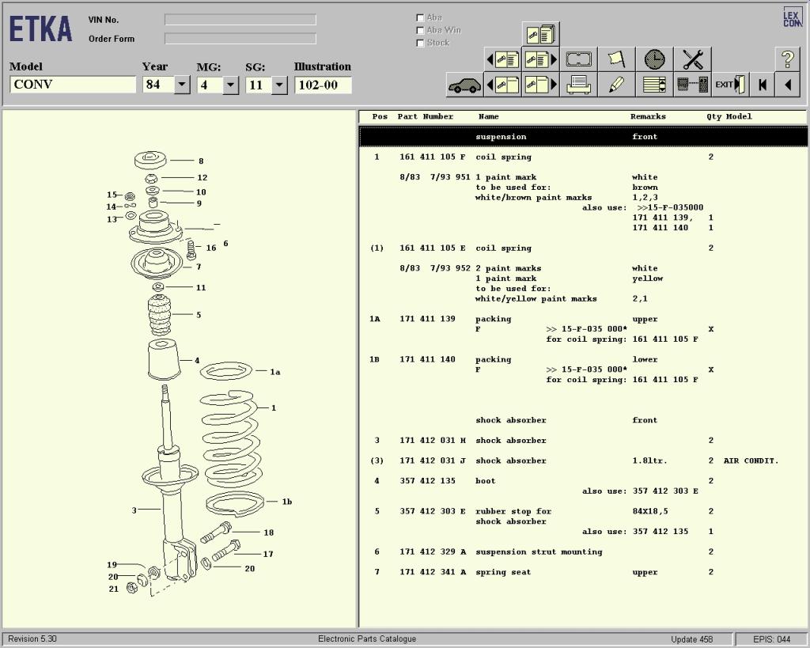Click the car model selection icon
The width and height of the screenshot is (810, 648).
tap(464, 85)
